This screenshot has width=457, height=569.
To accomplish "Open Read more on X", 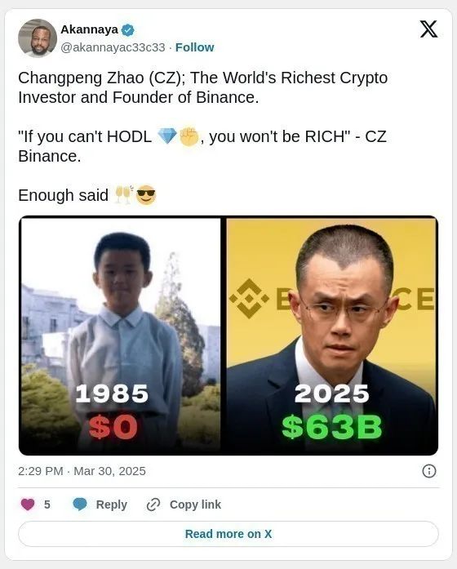I will point(228,534).
